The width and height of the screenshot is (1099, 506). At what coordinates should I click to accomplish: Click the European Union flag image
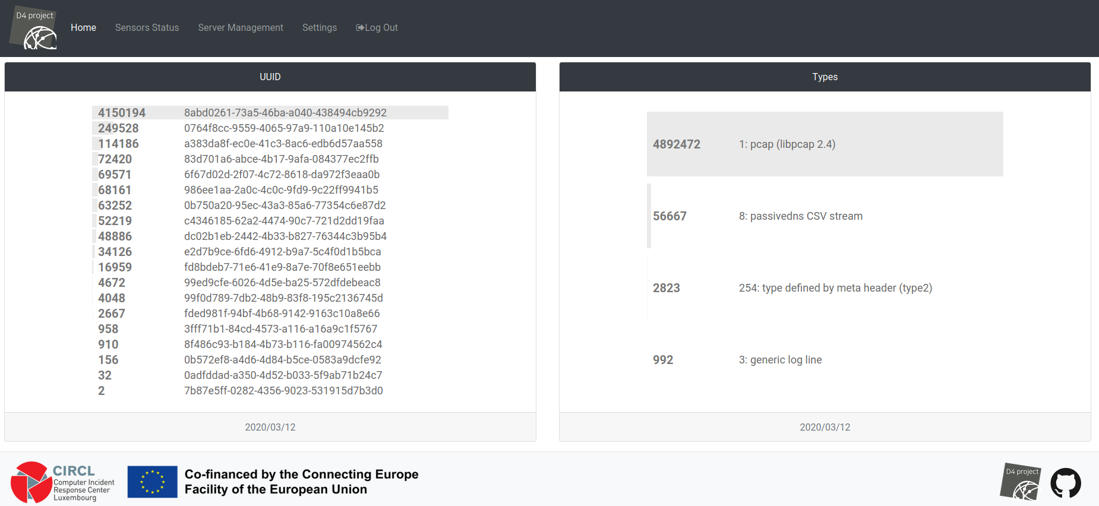(x=152, y=482)
